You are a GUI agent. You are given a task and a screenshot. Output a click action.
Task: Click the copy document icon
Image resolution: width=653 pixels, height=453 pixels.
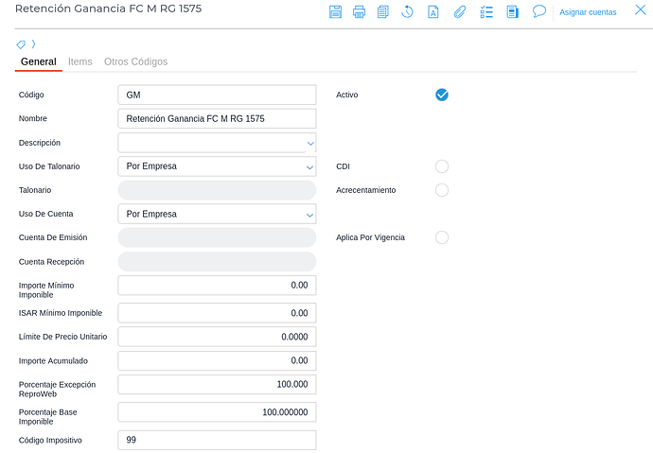[383, 12]
